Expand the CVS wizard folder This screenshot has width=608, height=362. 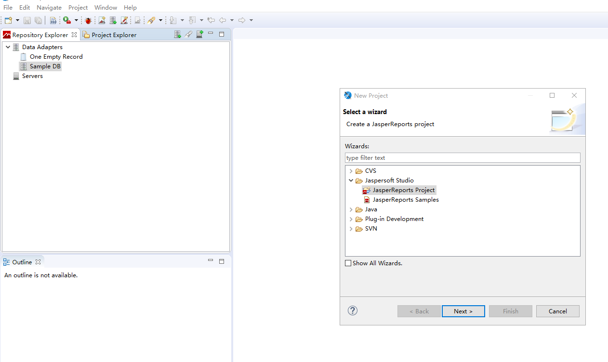point(351,171)
